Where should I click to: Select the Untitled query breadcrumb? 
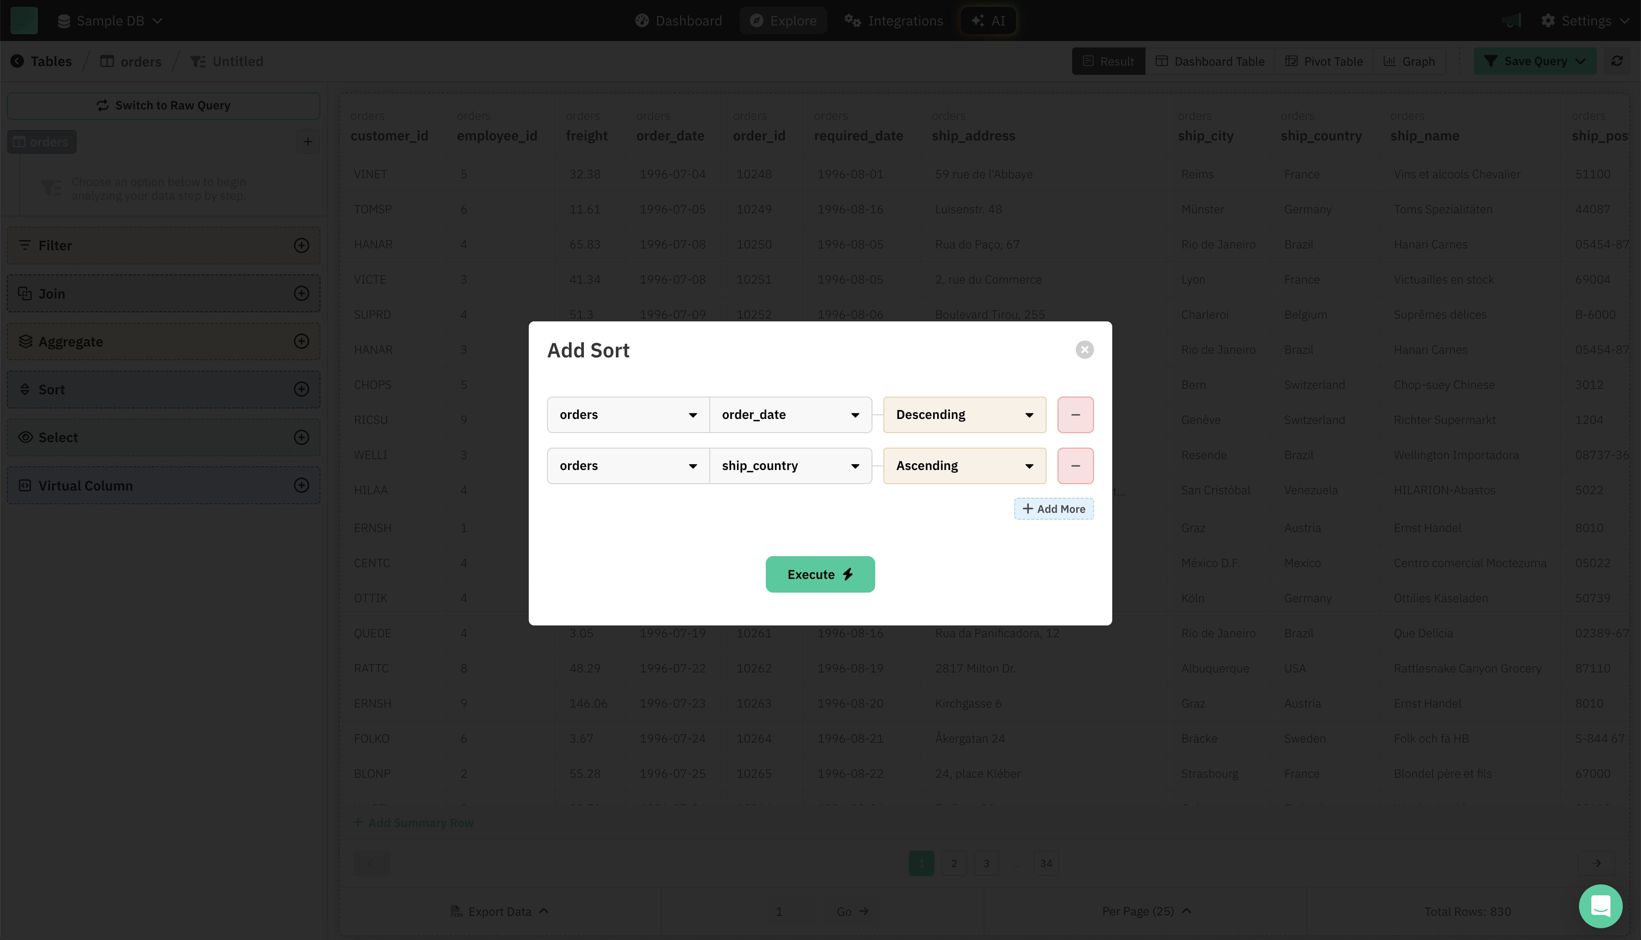click(227, 62)
